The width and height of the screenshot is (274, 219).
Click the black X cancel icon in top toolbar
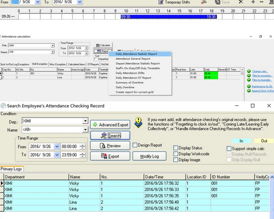pos(241,2)
